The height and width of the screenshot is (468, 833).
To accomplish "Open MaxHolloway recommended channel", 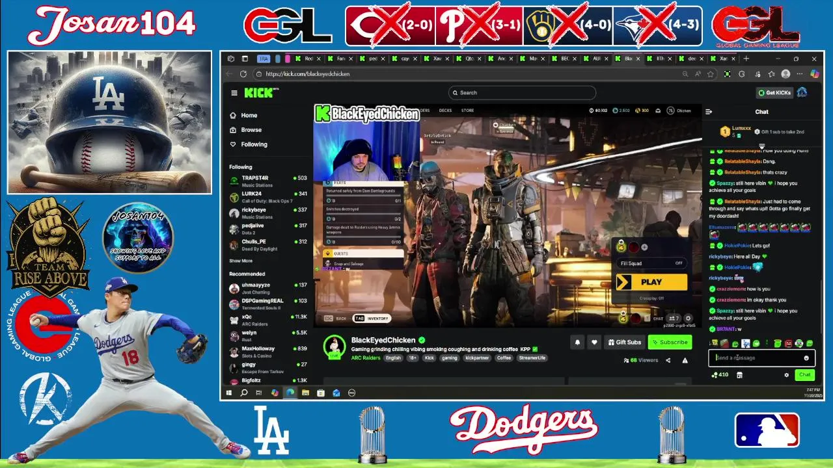I will pyautogui.click(x=267, y=352).
